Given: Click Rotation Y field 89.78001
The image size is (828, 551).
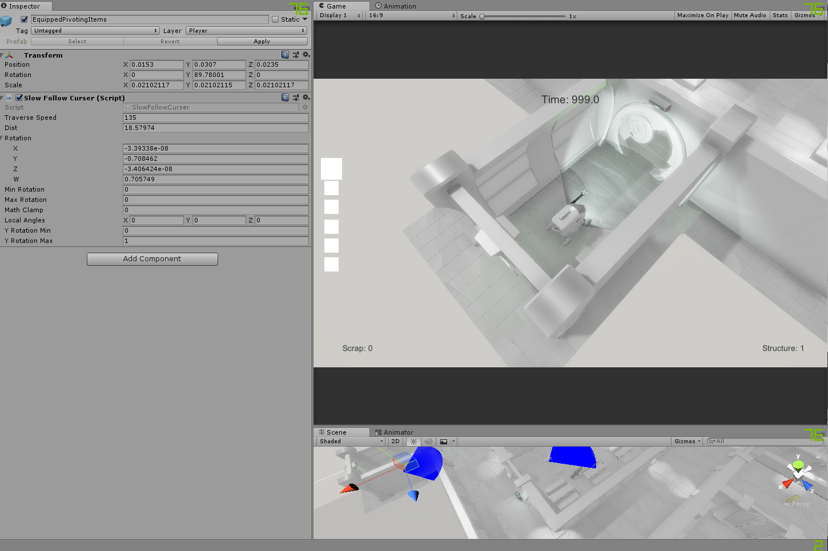Looking at the screenshot, I should (x=219, y=75).
